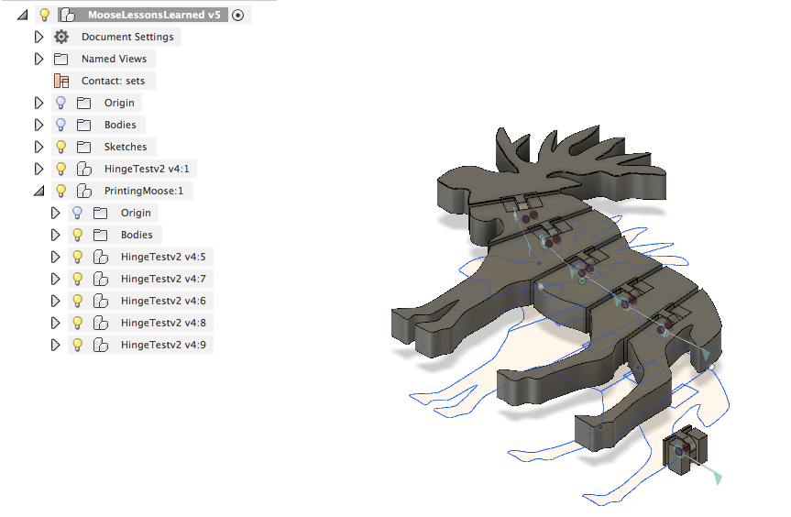Screen dimensions: 791x517
Task: Click the HingeTestv2 v4:5 component icon
Action: click(101, 257)
